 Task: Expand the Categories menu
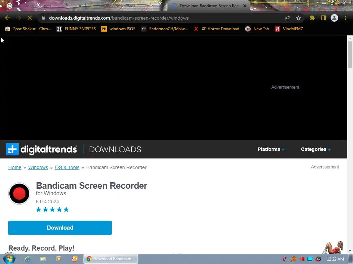[316, 149]
